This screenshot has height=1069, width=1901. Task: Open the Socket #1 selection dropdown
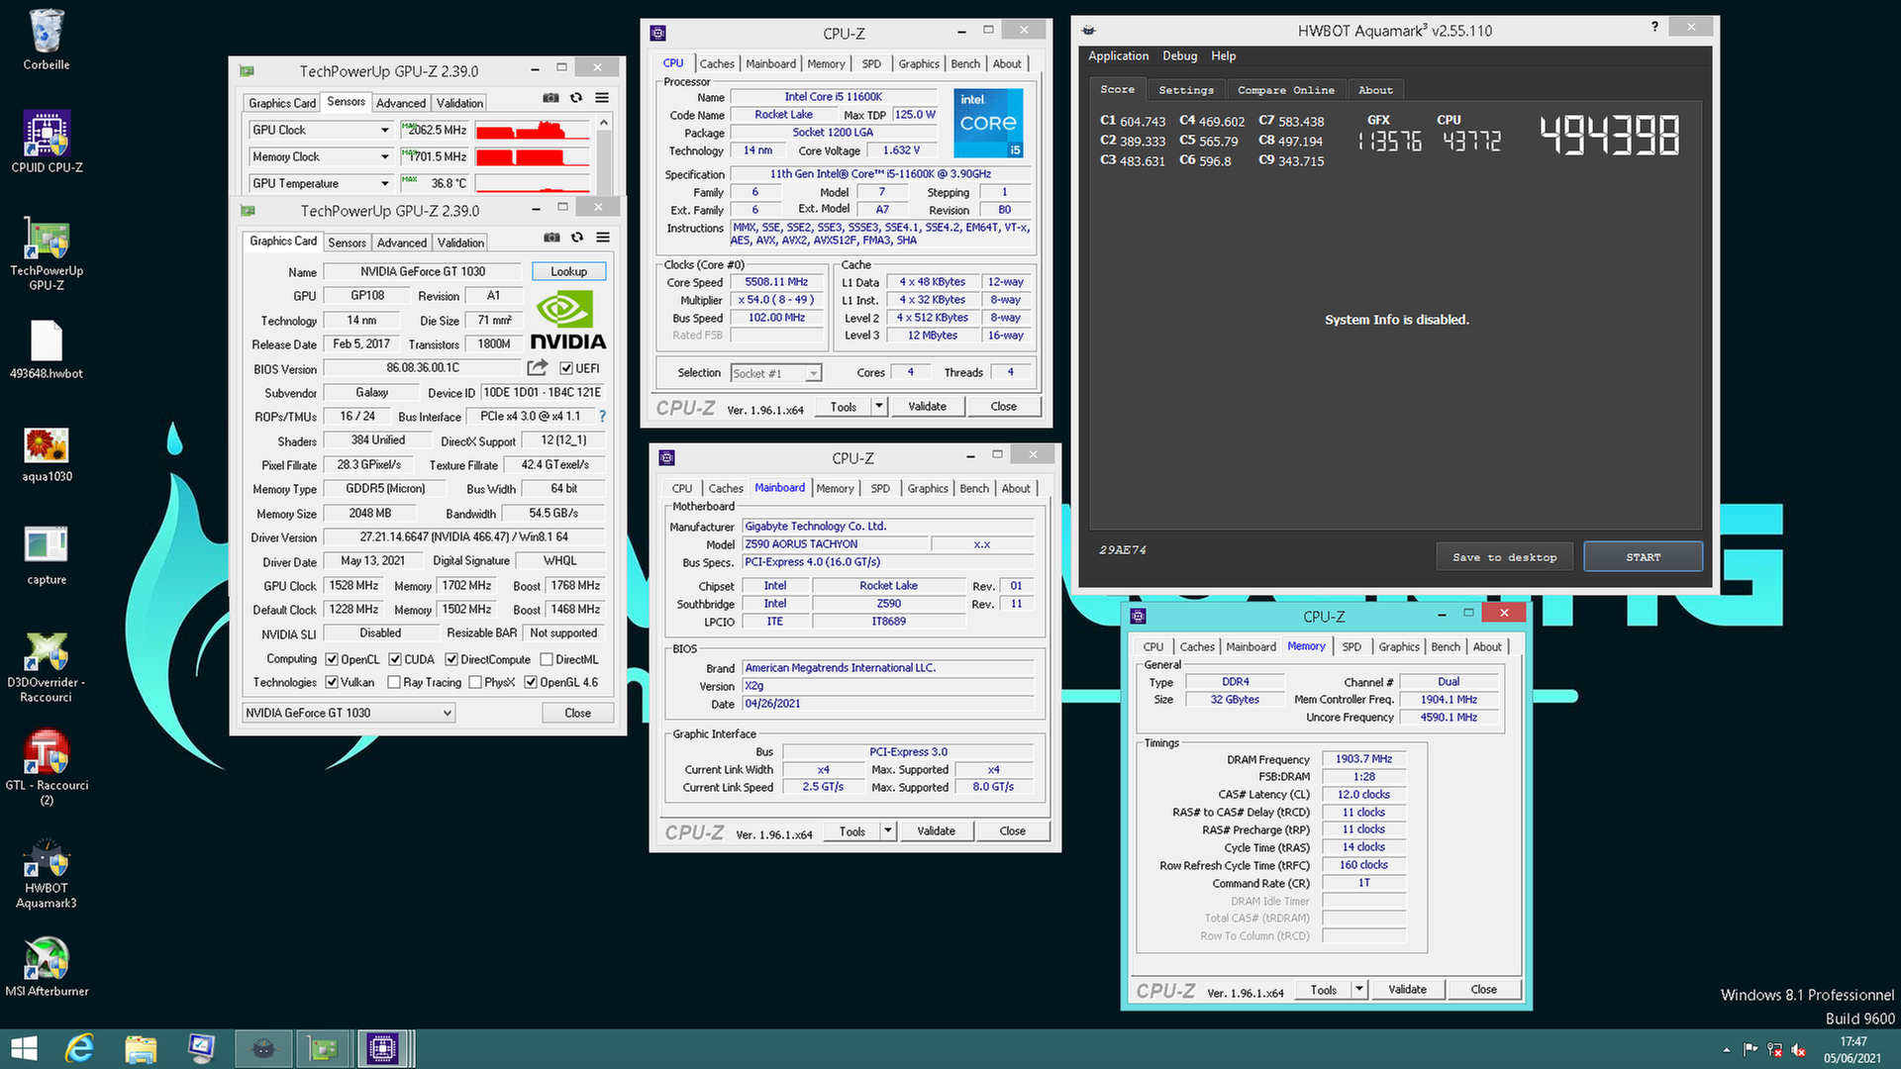coord(776,373)
